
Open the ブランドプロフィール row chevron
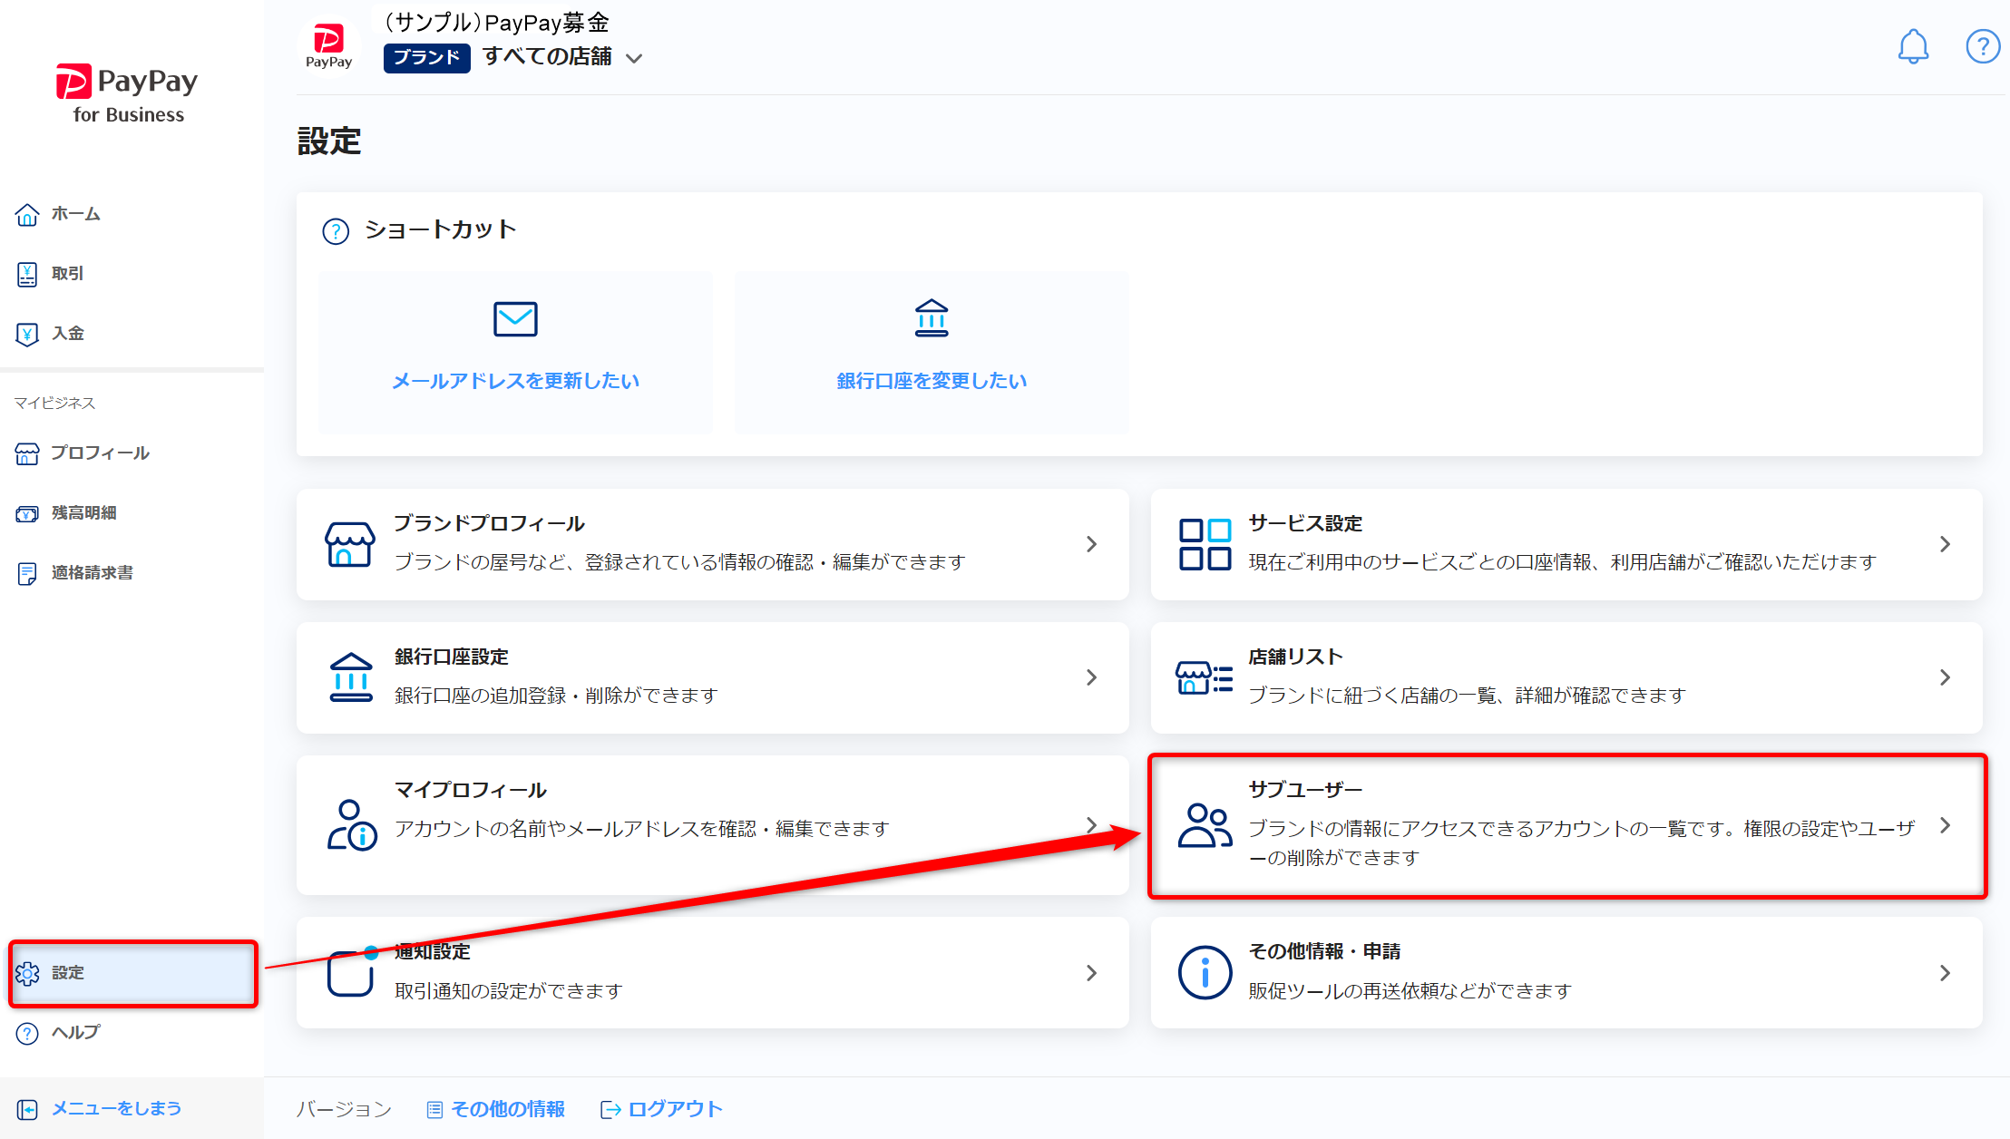pyautogui.click(x=1092, y=544)
